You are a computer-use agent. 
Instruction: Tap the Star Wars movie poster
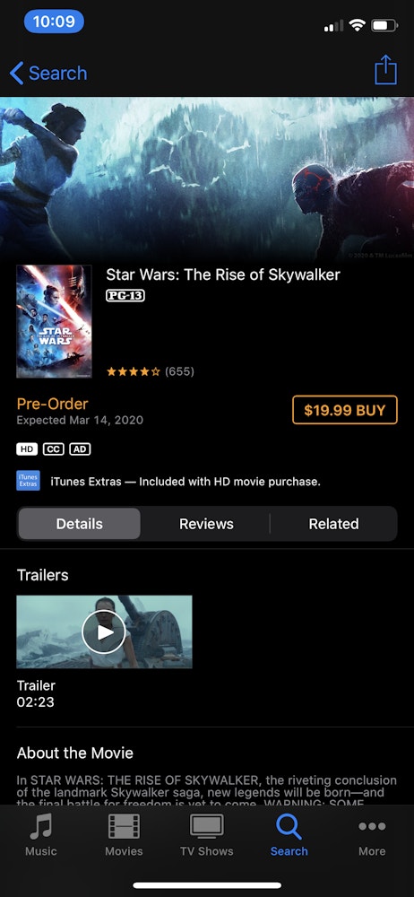pos(54,321)
